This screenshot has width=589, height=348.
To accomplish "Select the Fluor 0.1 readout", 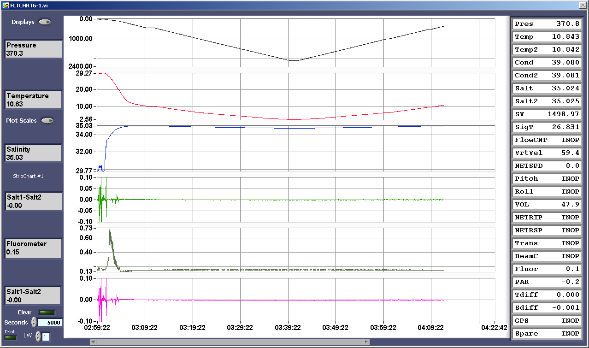I will [547, 269].
